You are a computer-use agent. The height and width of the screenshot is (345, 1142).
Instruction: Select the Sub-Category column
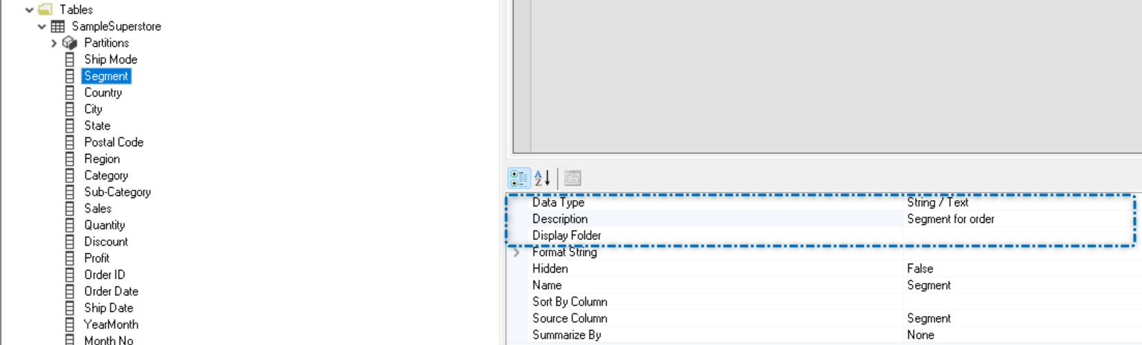117,192
